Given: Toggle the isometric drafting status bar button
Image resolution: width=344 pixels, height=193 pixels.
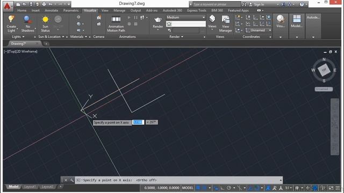Looking at the screenshot, I should coord(239,188).
